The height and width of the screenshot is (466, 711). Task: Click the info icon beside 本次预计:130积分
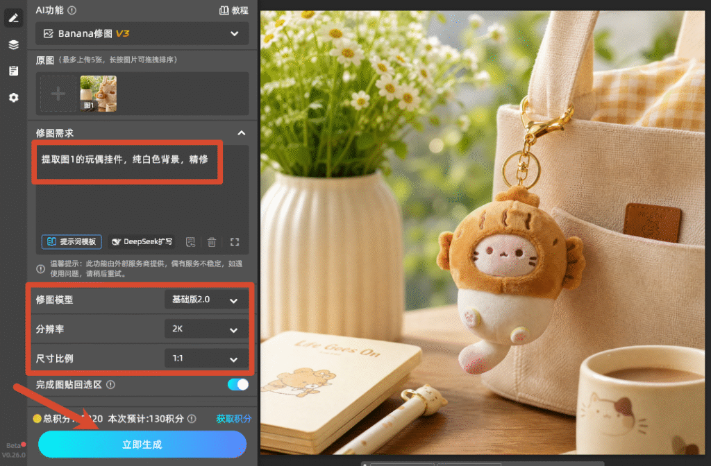192,419
